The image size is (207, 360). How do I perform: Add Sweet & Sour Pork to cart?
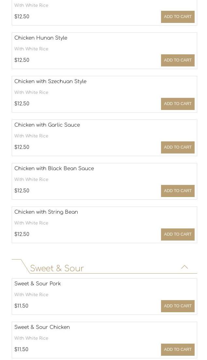[x=178, y=306]
